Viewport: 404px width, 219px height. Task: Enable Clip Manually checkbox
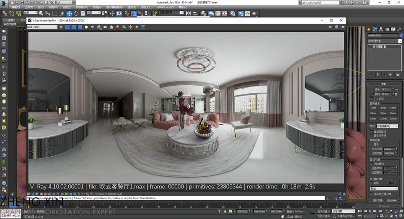[371, 164]
